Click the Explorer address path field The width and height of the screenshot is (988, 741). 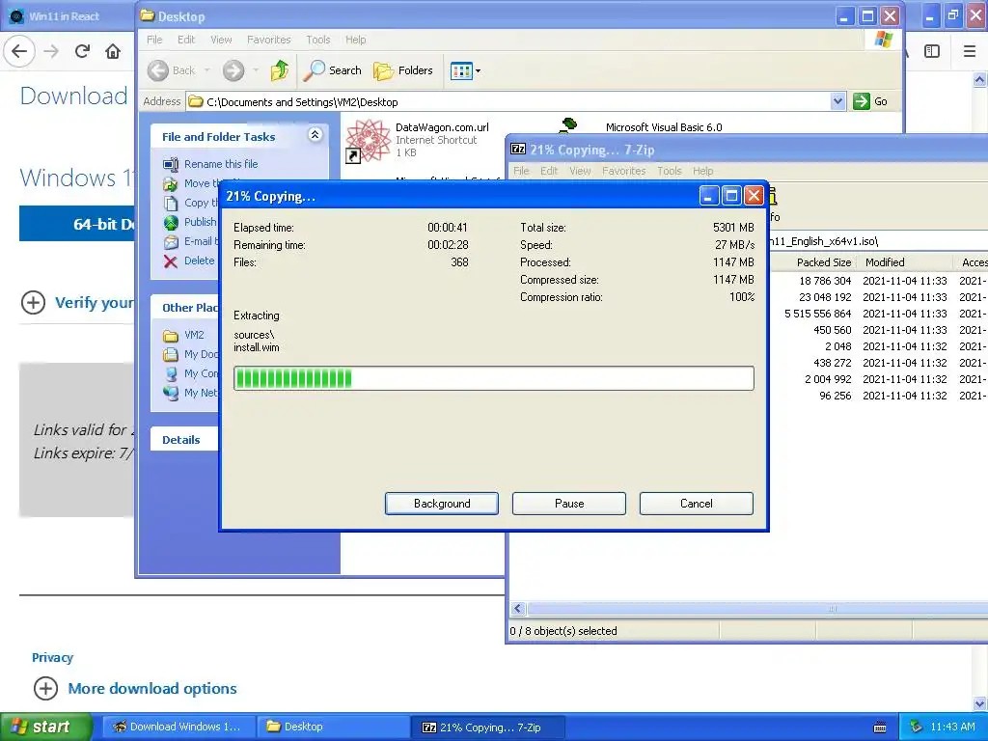click(508, 101)
